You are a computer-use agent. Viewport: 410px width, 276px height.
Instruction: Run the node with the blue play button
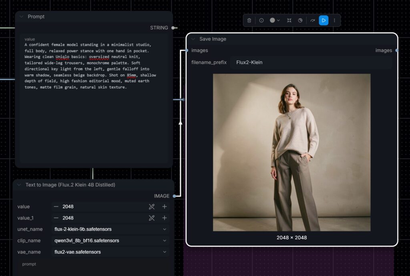324,20
